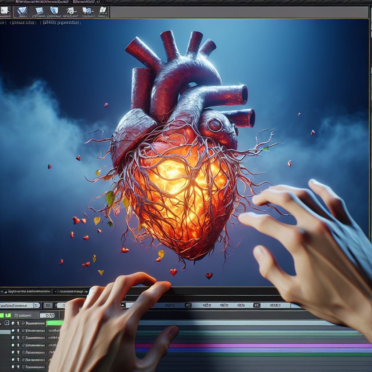
Task: Select the small page icon at the far top-left
Action: tap(5, 10)
